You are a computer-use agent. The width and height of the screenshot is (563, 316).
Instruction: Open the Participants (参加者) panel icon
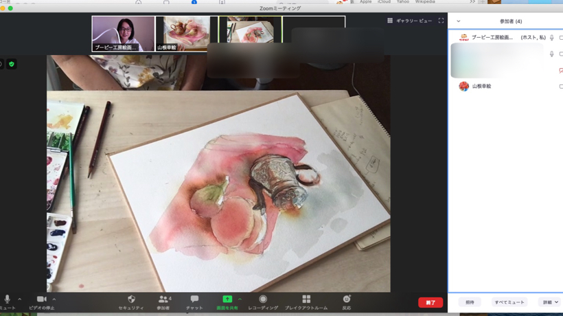(x=163, y=300)
